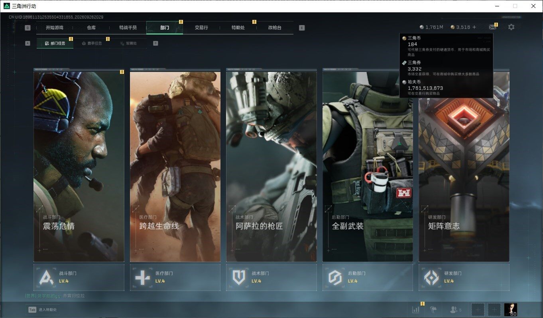Click the 战斗部门 emblem beside LV.4
The height and width of the screenshot is (318, 543).
(x=47, y=277)
